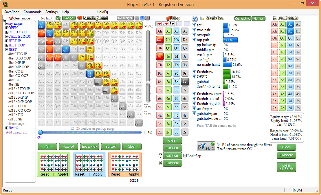
Task: Expand the 3BET IP category
Action: click(7, 41)
